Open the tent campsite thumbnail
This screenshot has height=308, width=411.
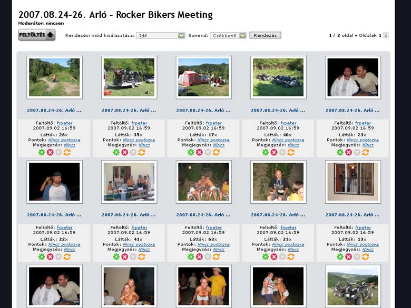(203, 77)
